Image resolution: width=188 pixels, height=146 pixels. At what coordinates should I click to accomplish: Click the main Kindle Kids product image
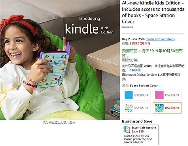click(60, 60)
